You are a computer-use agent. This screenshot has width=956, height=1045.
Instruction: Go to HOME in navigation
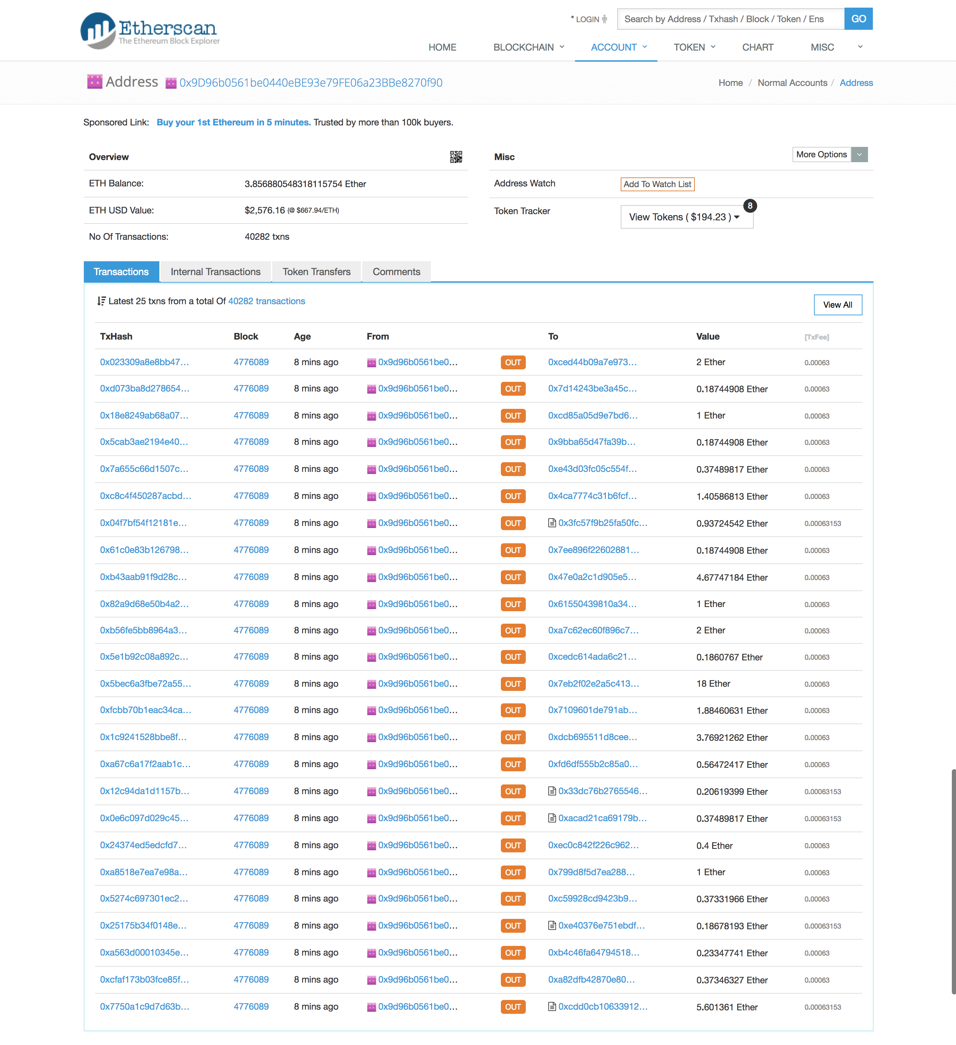(x=442, y=47)
